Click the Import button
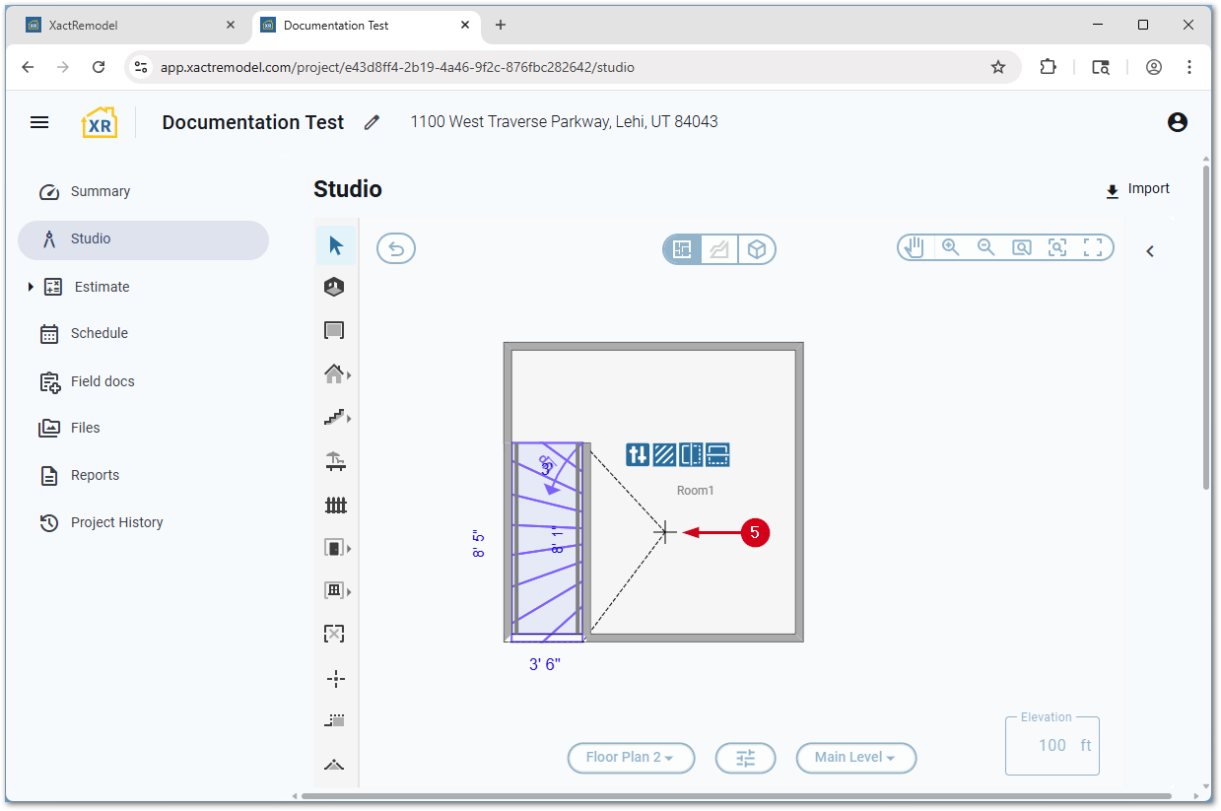This screenshot has height=811, width=1221. coord(1137,189)
